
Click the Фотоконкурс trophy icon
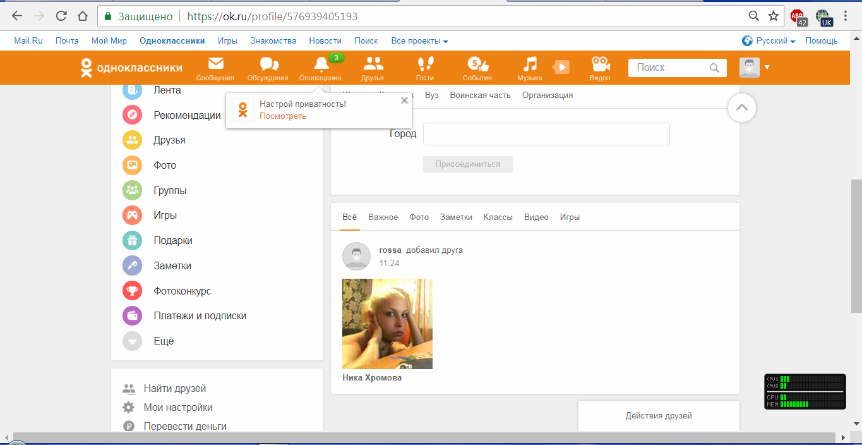132,291
